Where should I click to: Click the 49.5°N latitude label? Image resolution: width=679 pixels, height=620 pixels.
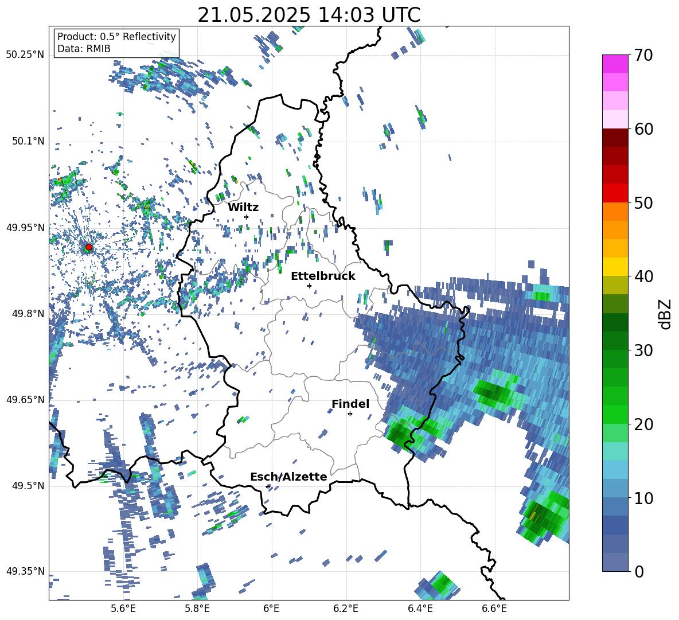[x=29, y=485]
